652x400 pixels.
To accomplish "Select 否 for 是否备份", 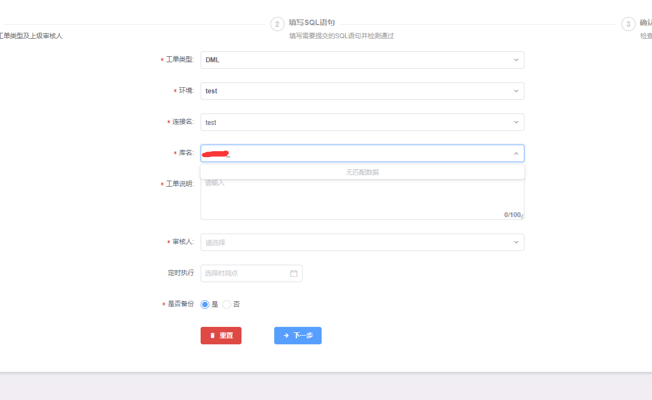I will click(227, 305).
